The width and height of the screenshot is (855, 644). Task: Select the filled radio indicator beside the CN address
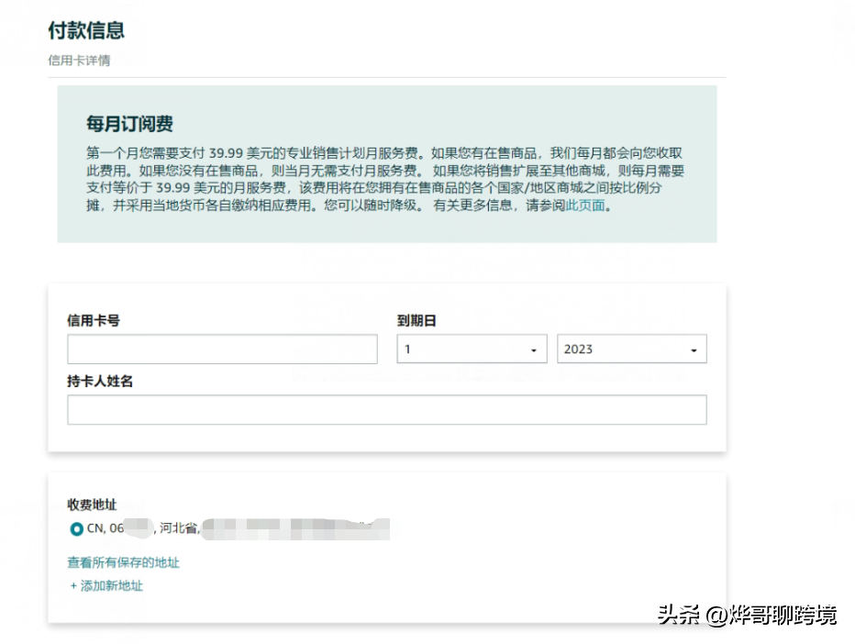[x=76, y=528]
